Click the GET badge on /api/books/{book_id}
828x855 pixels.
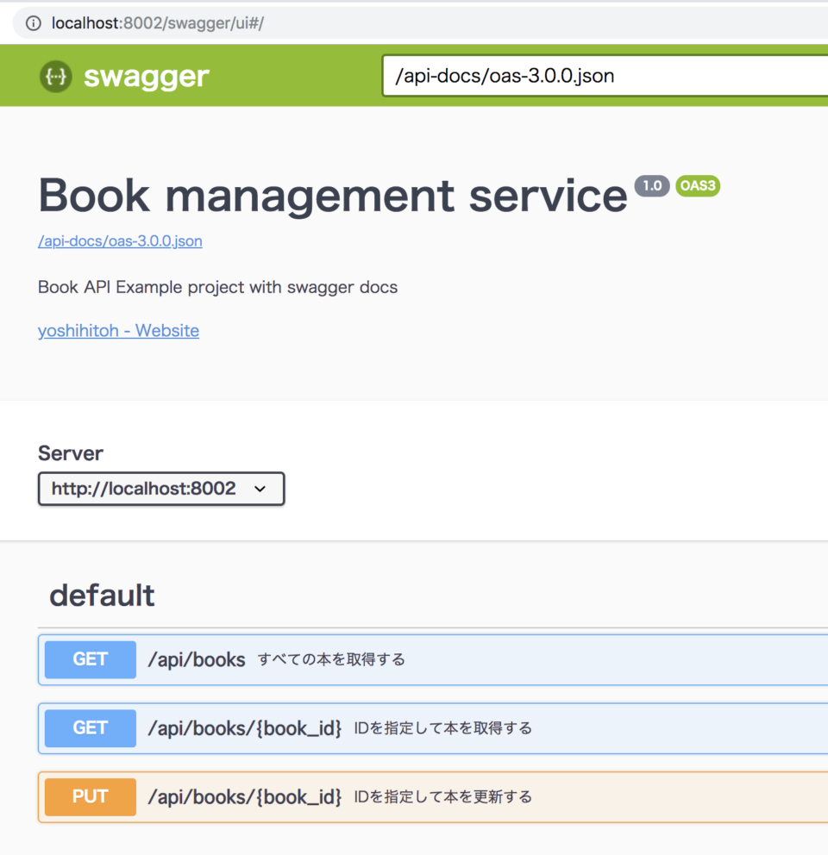90,727
